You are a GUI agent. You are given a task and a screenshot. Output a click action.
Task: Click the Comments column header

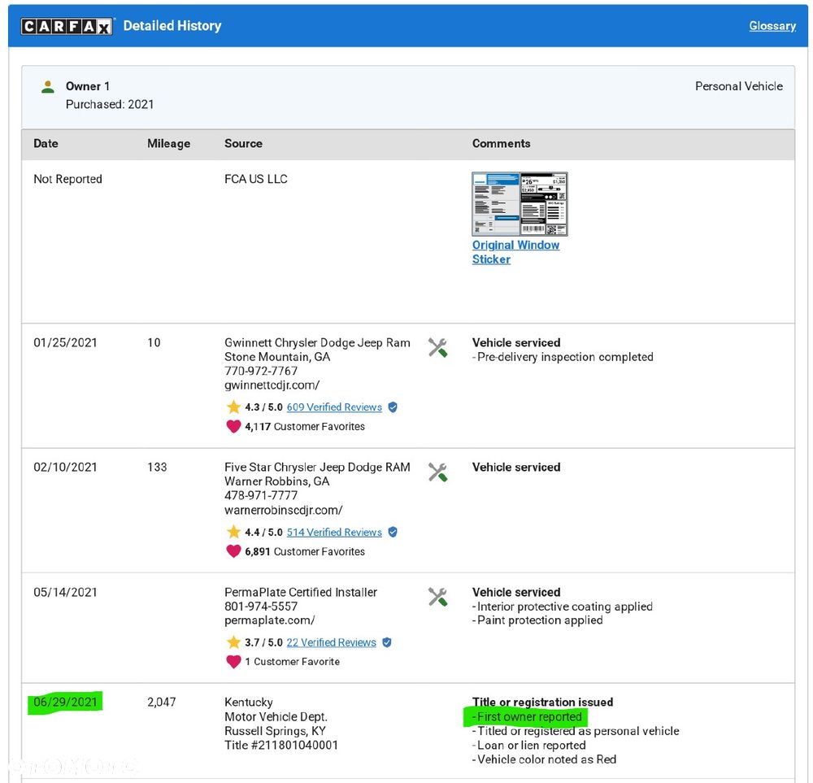[501, 144]
